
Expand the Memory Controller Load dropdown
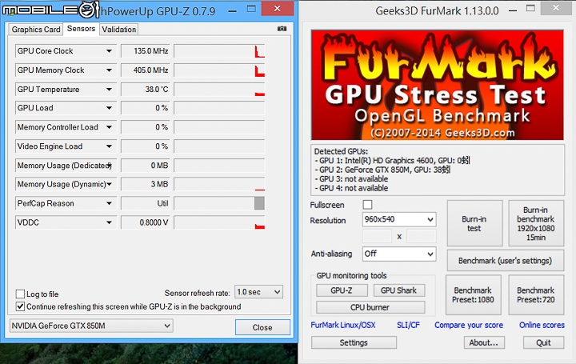[109, 127]
